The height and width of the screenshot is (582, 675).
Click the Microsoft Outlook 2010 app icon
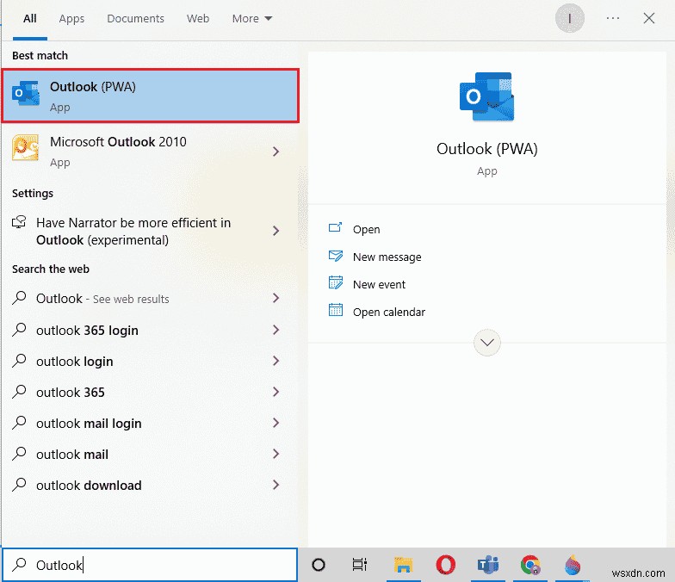[25, 148]
